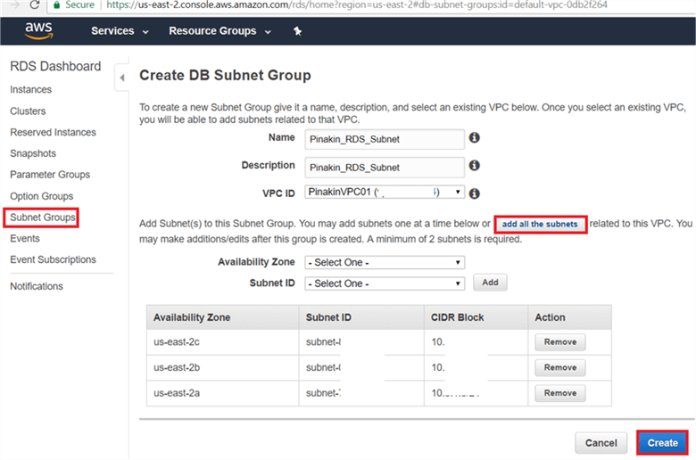Click the us-east-2b availability zone cell
This screenshot has width=696, height=460.
[222, 368]
